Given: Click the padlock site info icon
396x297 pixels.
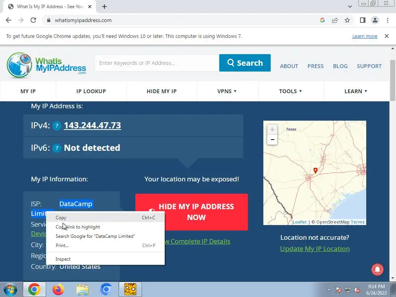Looking at the screenshot, I should [49, 20].
